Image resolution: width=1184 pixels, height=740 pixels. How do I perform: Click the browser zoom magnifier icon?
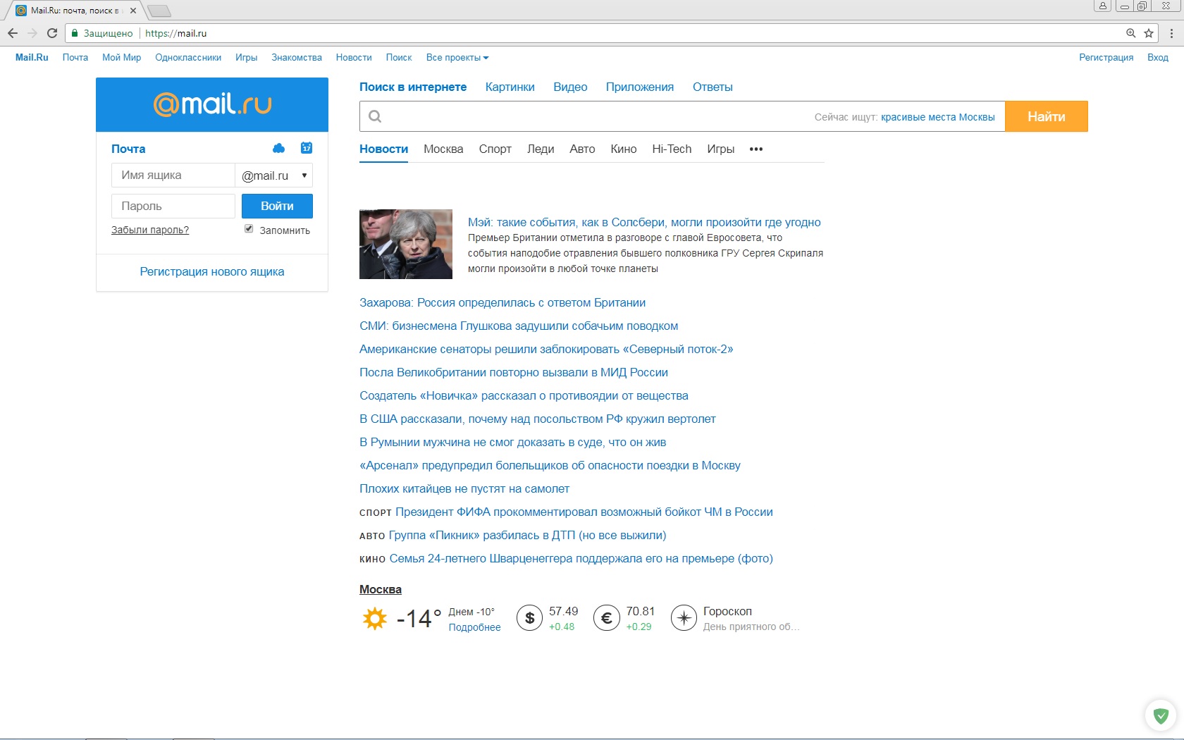[x=1131, y=33]
